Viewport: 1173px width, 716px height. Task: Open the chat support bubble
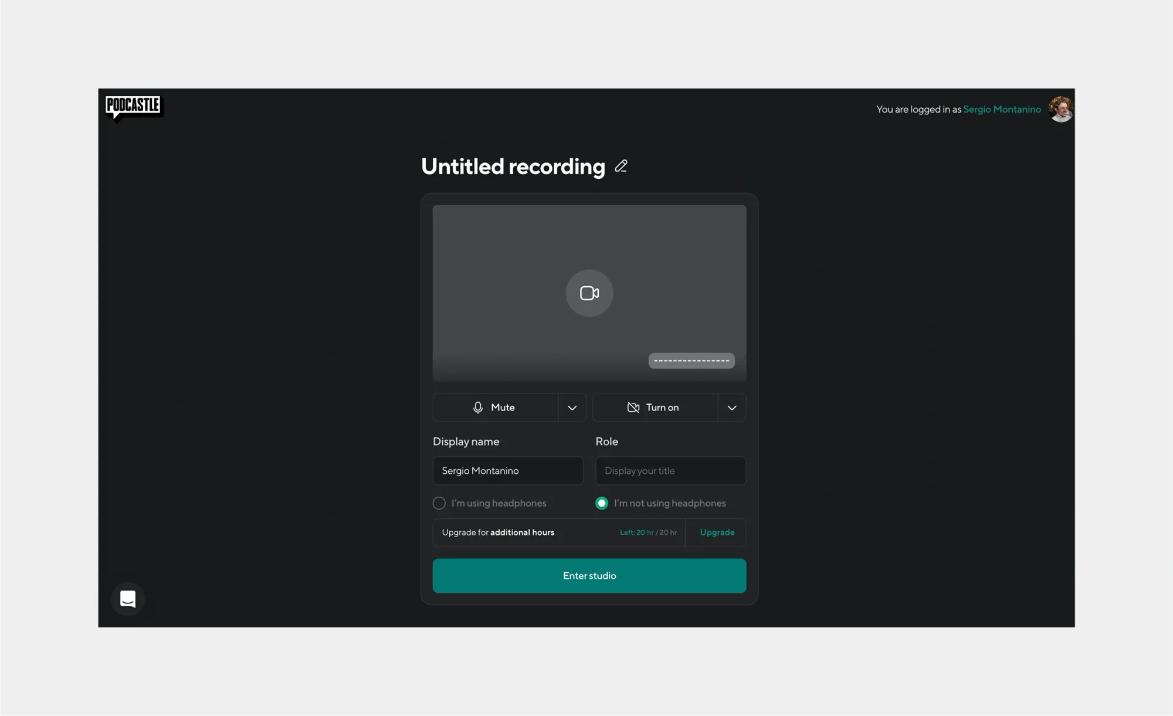click(x=127, y=599)
